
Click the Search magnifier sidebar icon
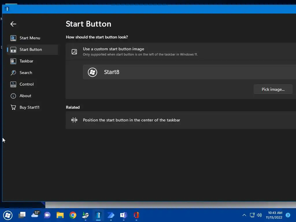[13, 73]
